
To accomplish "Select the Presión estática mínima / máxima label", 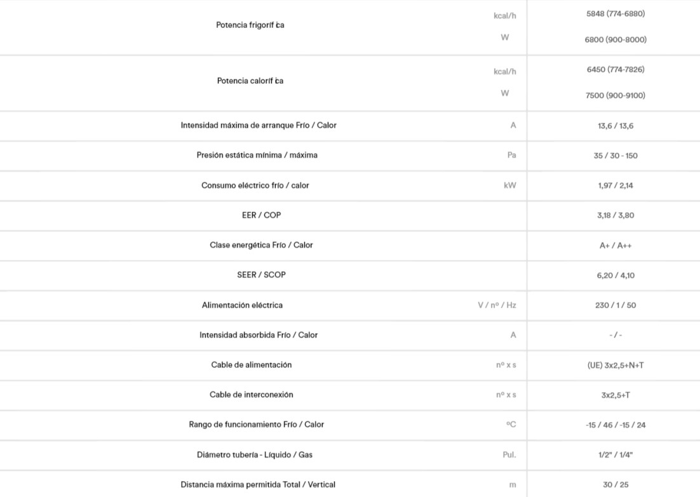I will [x=257, y=156].
